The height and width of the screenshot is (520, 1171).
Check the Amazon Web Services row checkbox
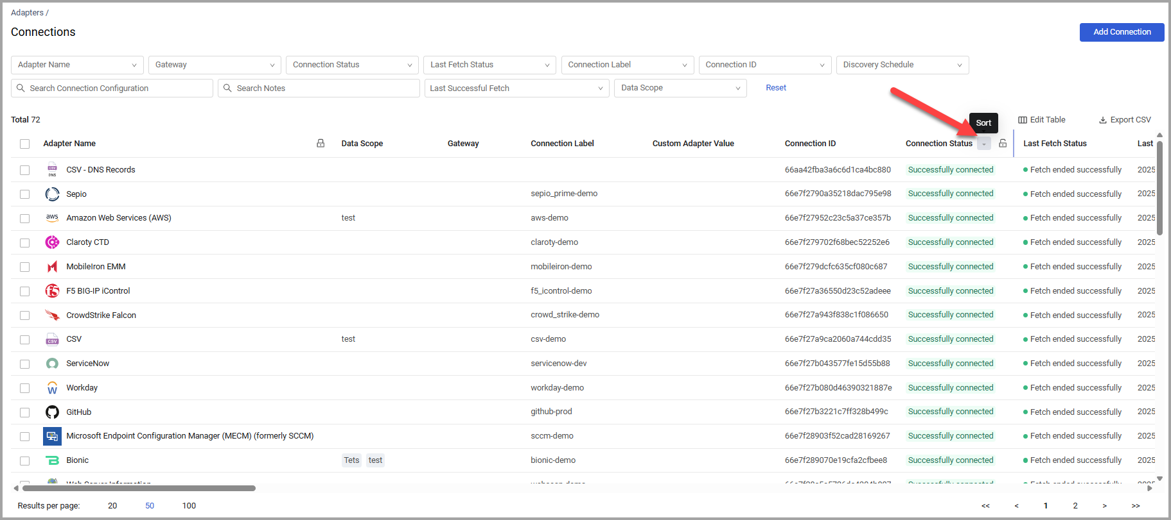click(24, 219)
